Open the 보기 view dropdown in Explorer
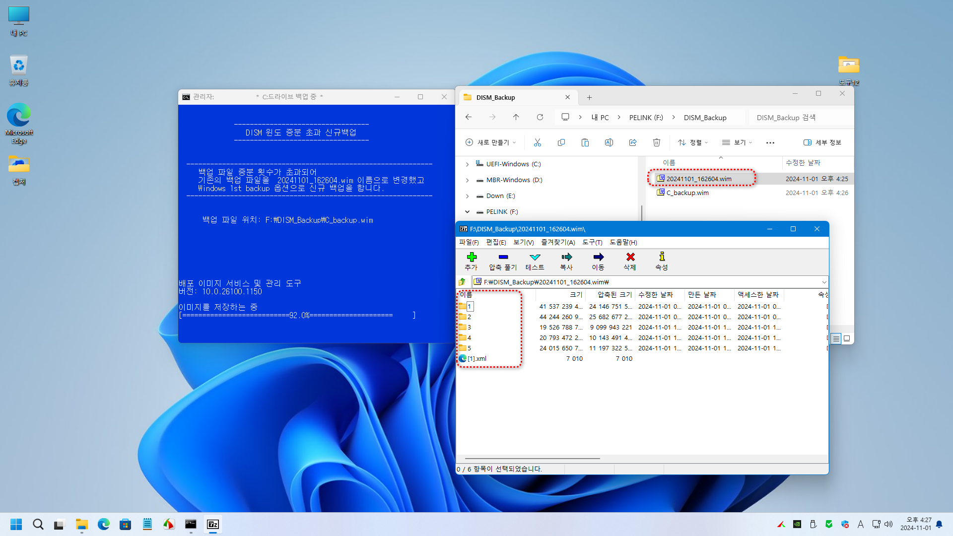Image resolution: width=953 pixels, height=536 pixels. coord(737,142)
